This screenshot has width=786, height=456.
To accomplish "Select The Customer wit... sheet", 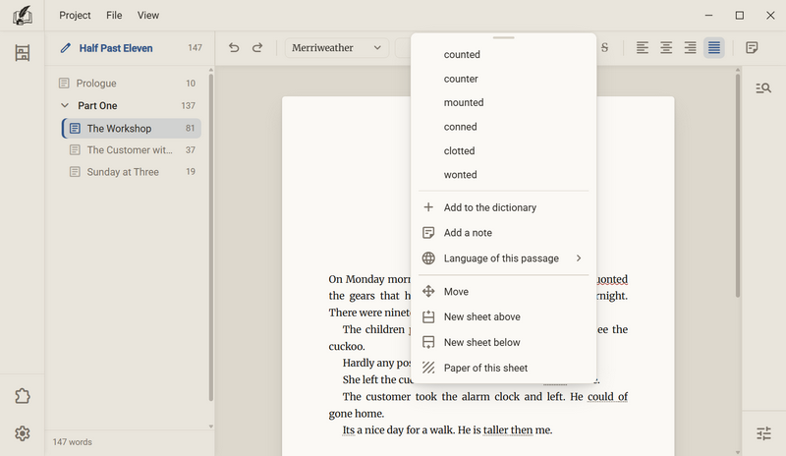I will point(132,149).
